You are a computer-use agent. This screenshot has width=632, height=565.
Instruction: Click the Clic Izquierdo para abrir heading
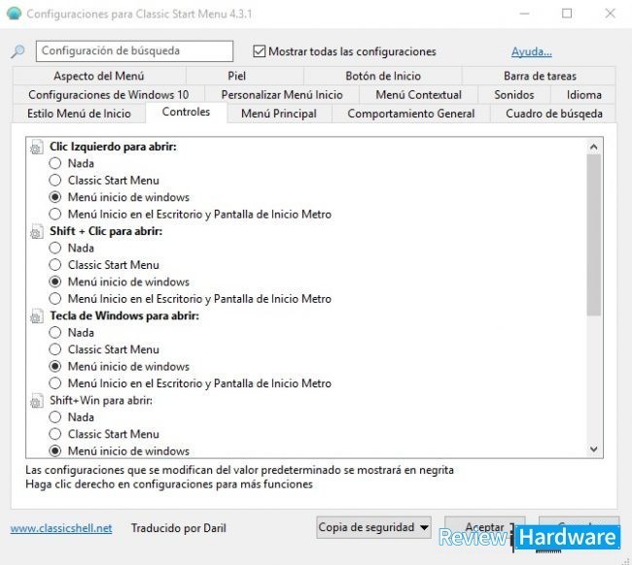pos(113,147)
